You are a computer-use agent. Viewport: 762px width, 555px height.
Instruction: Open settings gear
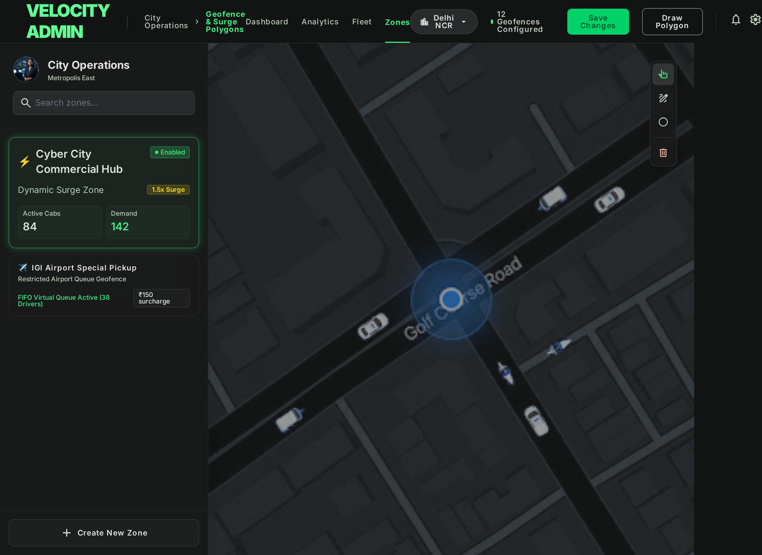(755, 20)
